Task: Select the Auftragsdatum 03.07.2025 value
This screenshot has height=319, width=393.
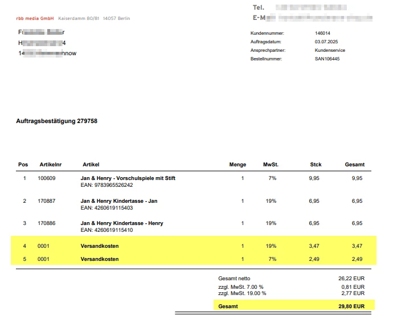Action: coord(326,42)
